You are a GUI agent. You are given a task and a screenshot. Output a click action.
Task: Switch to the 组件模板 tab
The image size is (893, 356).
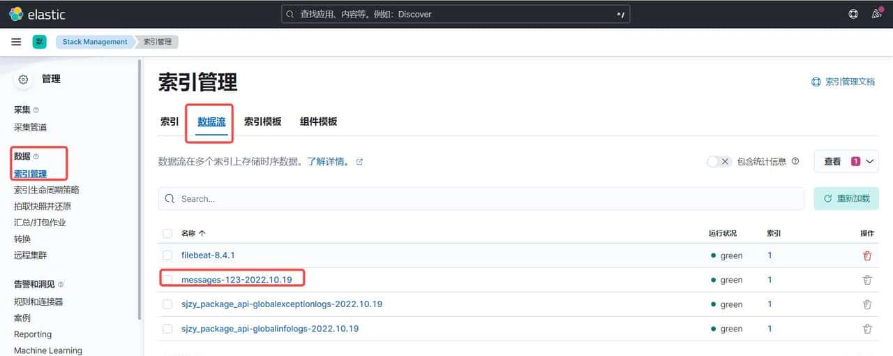click(318, 121)
